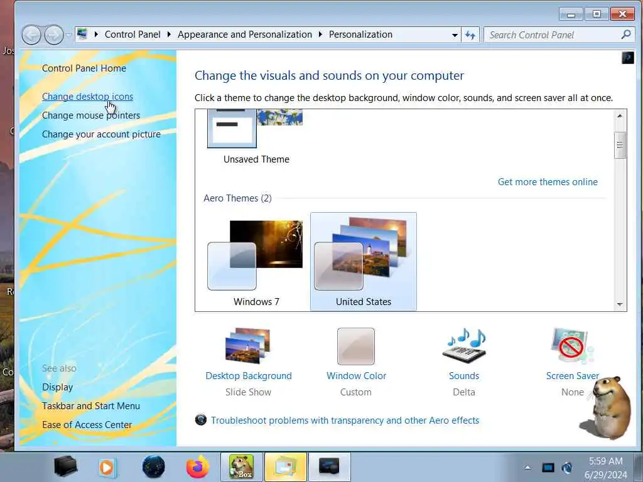Open Display under See also

[x=57, y=387]
